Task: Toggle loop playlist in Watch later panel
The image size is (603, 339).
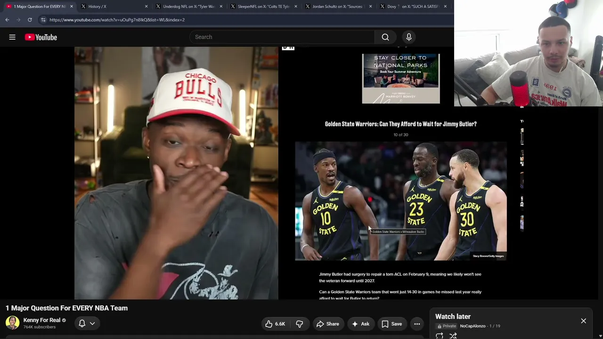Action: (x=440, y=336)
